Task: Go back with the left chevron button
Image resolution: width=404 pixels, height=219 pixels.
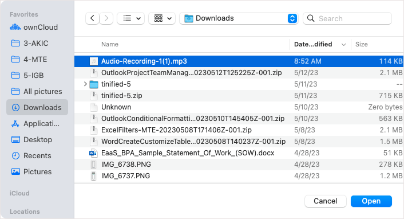Action: (x=92, y=18)
